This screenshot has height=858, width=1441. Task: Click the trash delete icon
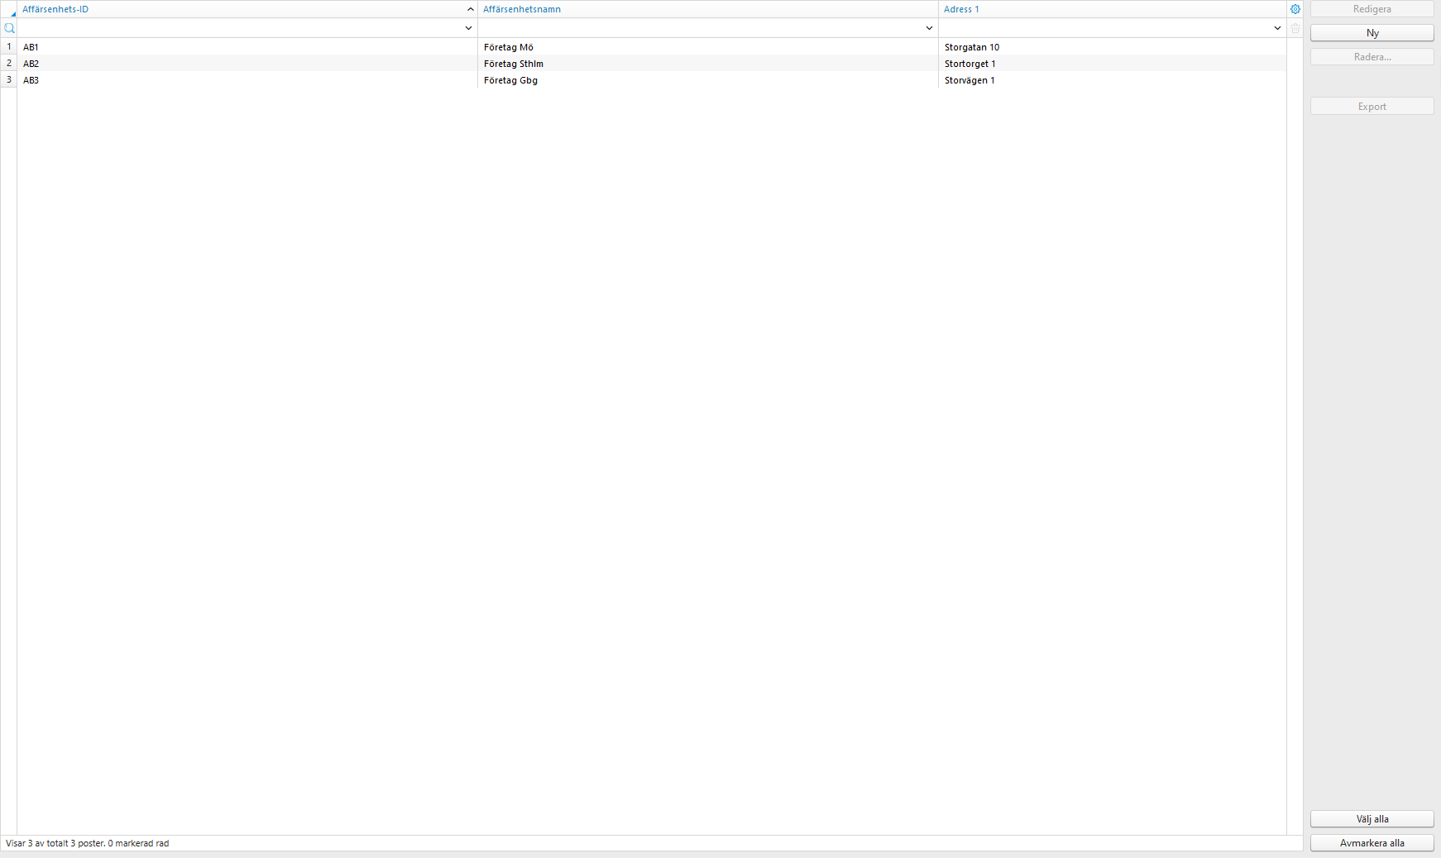point(1295,27)
